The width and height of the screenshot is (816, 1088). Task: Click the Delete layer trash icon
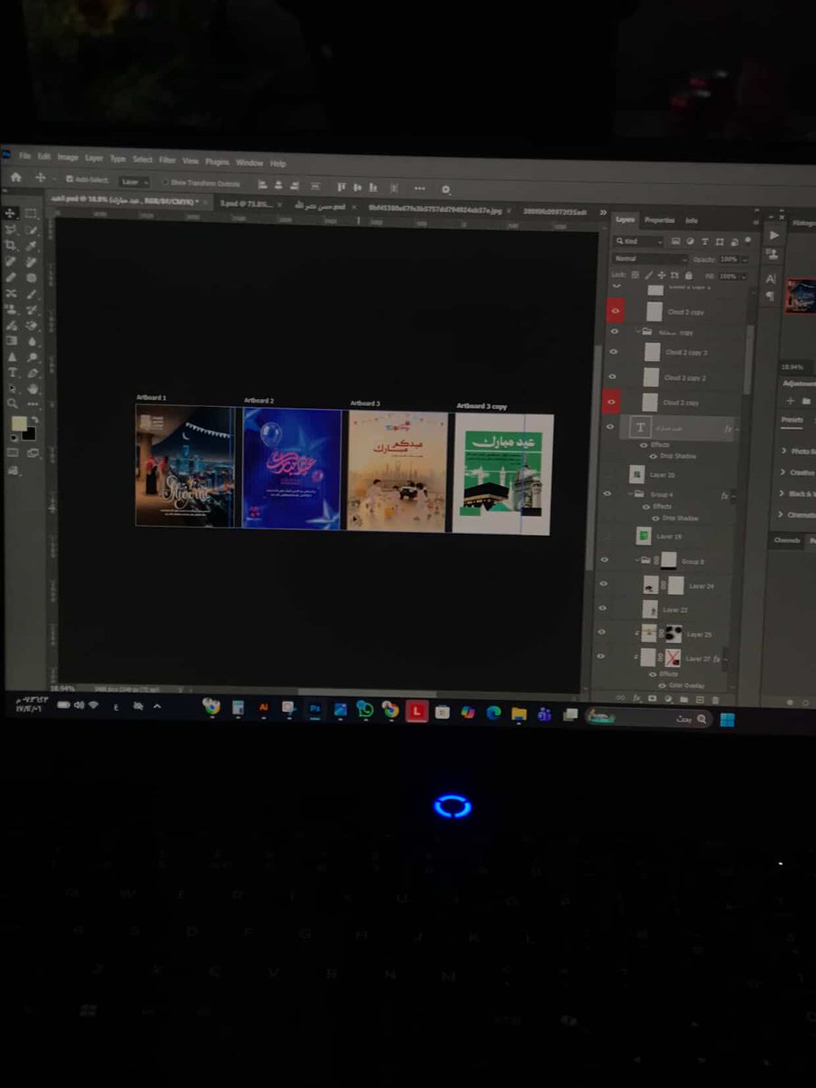pyautogui.click(x=715, y=700)
